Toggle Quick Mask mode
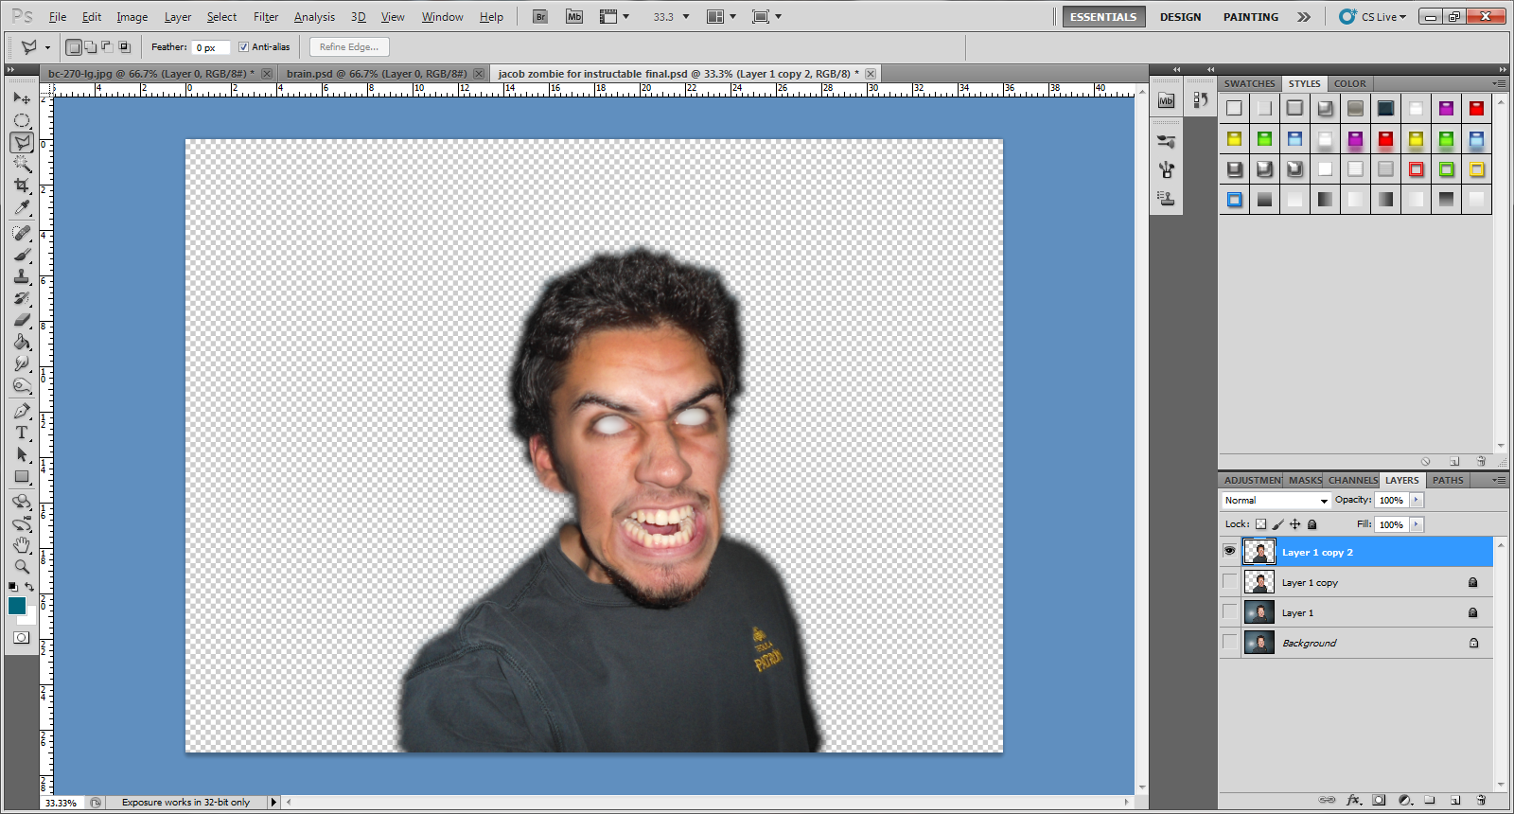This screenshot has height=814, width=1514. pos(21,638)
